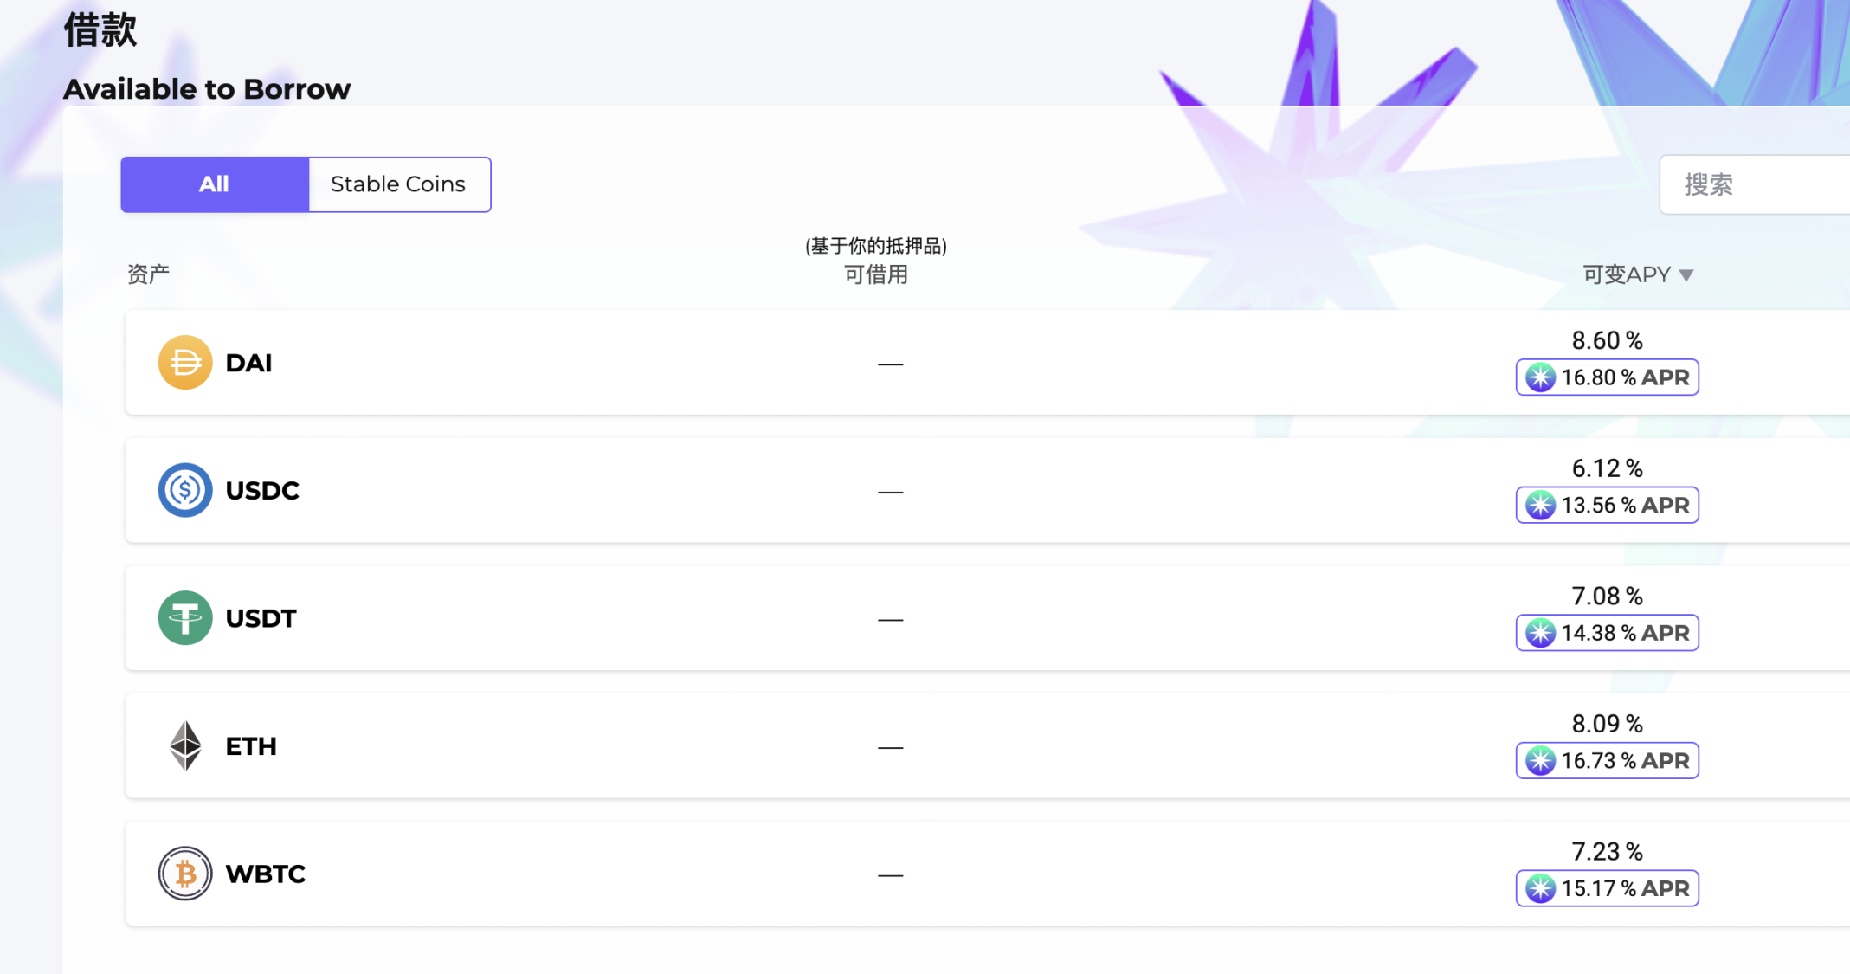Click reward star icon beside 16.80 % APR

point(1540,377)
